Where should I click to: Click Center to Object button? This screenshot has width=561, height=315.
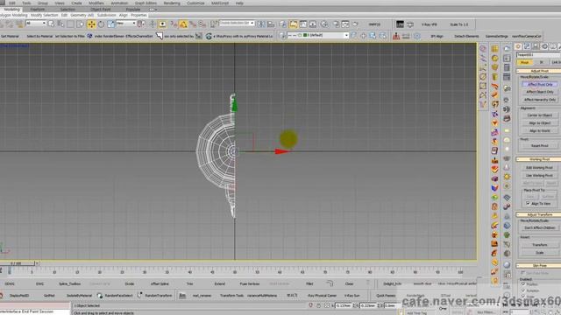click(x=540, y=115)
